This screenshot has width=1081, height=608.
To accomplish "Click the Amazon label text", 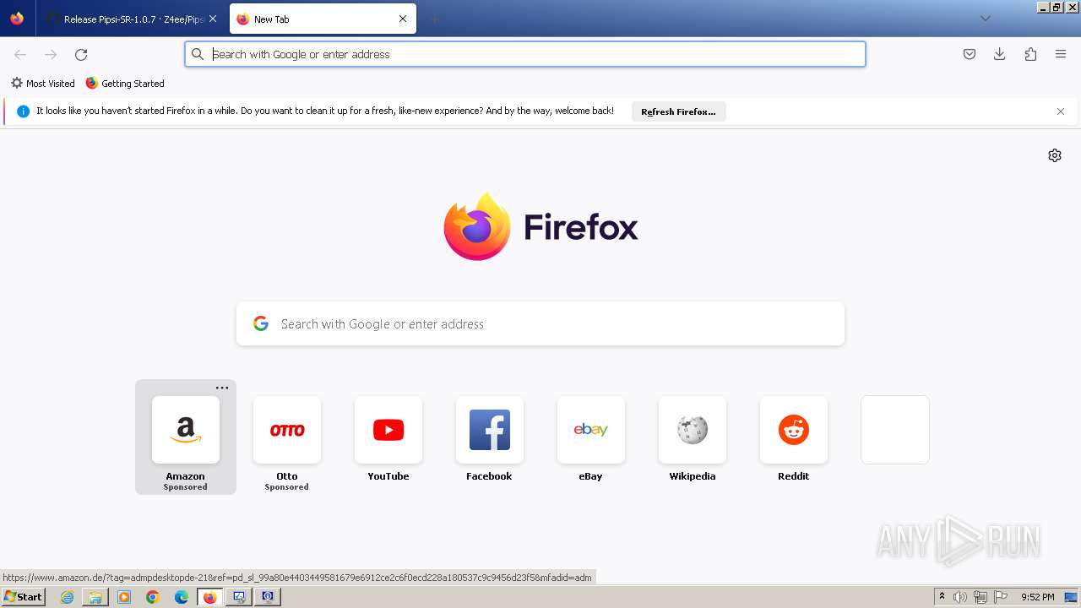I will click(x=186, y=476).
